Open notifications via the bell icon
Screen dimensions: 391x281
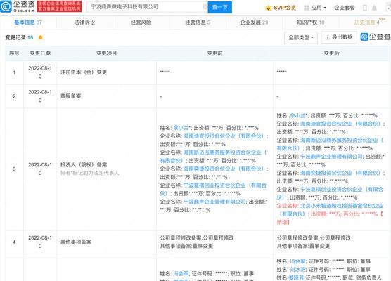pos(374,8)
